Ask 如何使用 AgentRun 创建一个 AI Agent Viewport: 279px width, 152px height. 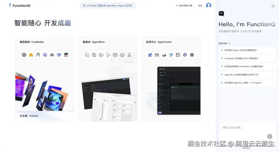(x=247, y=83)
